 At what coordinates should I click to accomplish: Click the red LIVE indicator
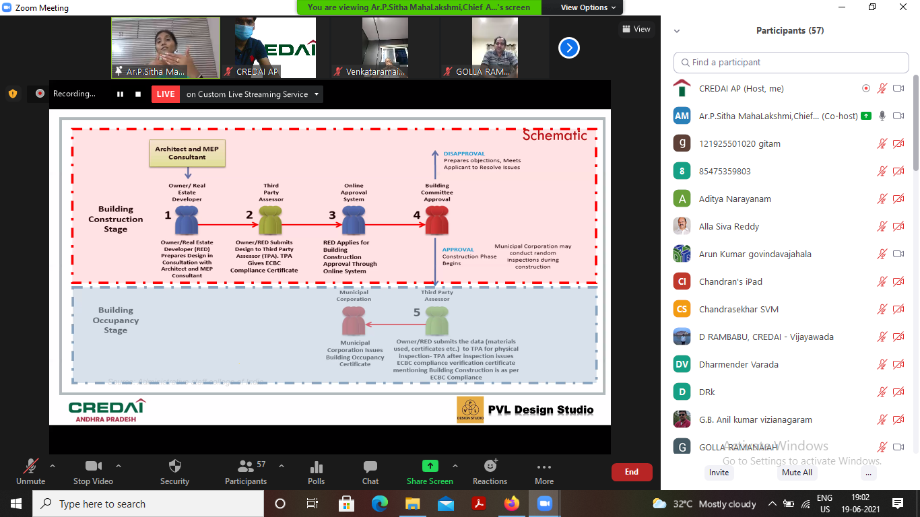166,94
